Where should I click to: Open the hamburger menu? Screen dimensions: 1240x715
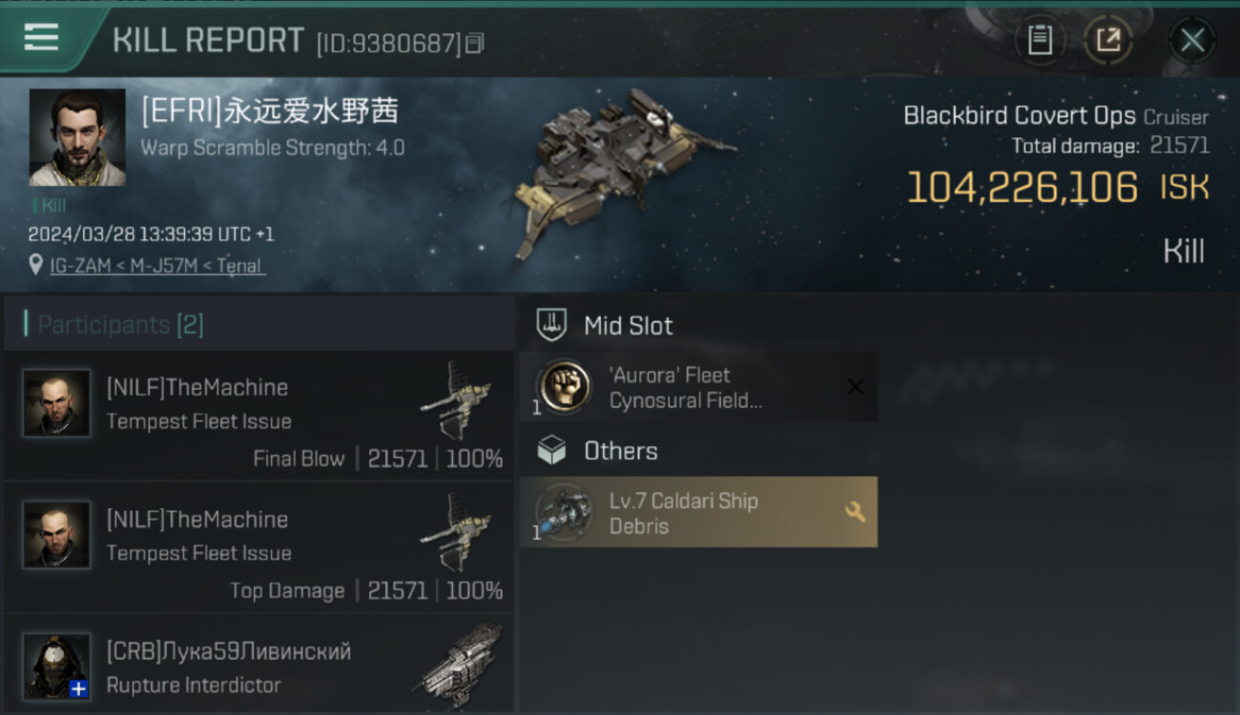point(41,38)
